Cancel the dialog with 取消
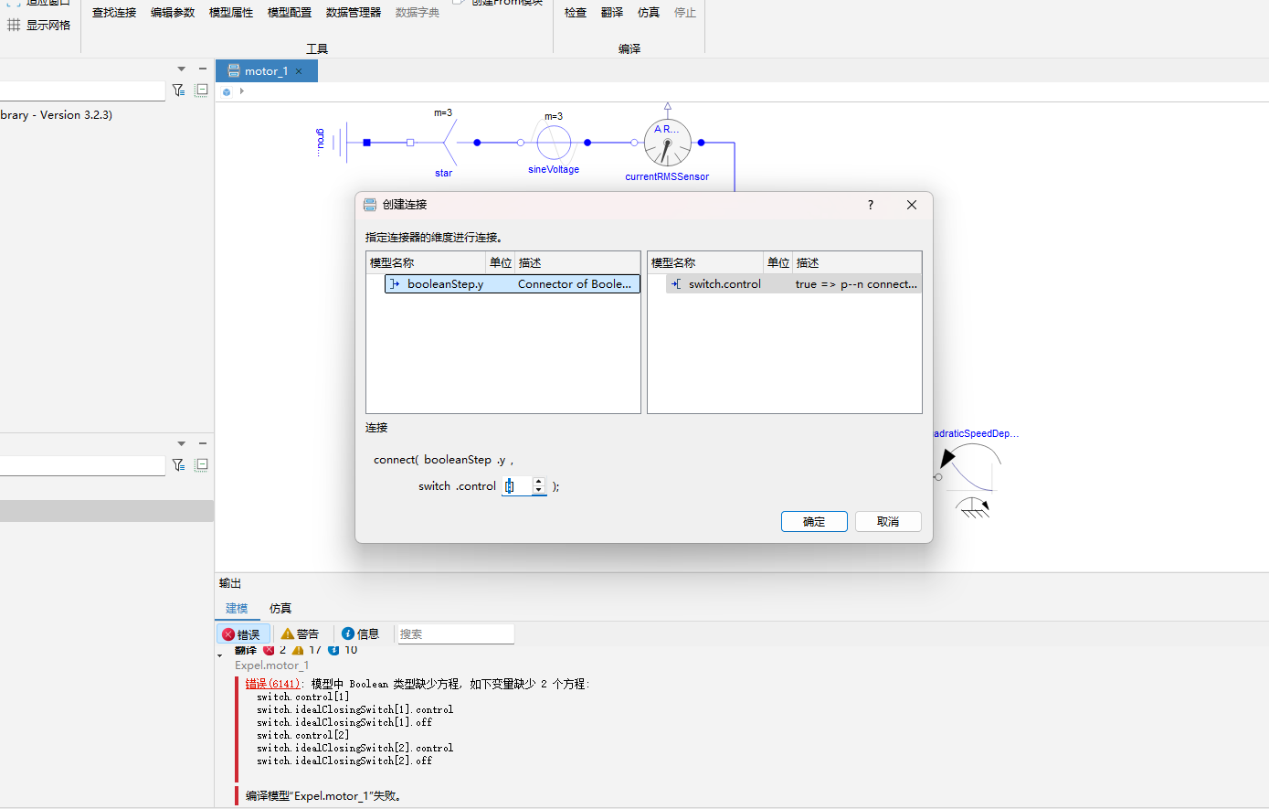1269x809 pixels. tap(888, 521)
